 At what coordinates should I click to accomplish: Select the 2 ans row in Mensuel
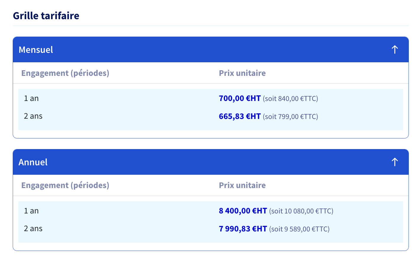tap(211, 116)
